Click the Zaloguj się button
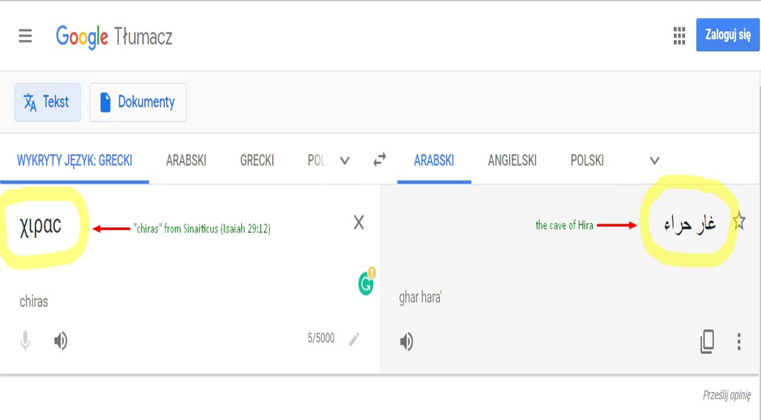 click(728, 35)
